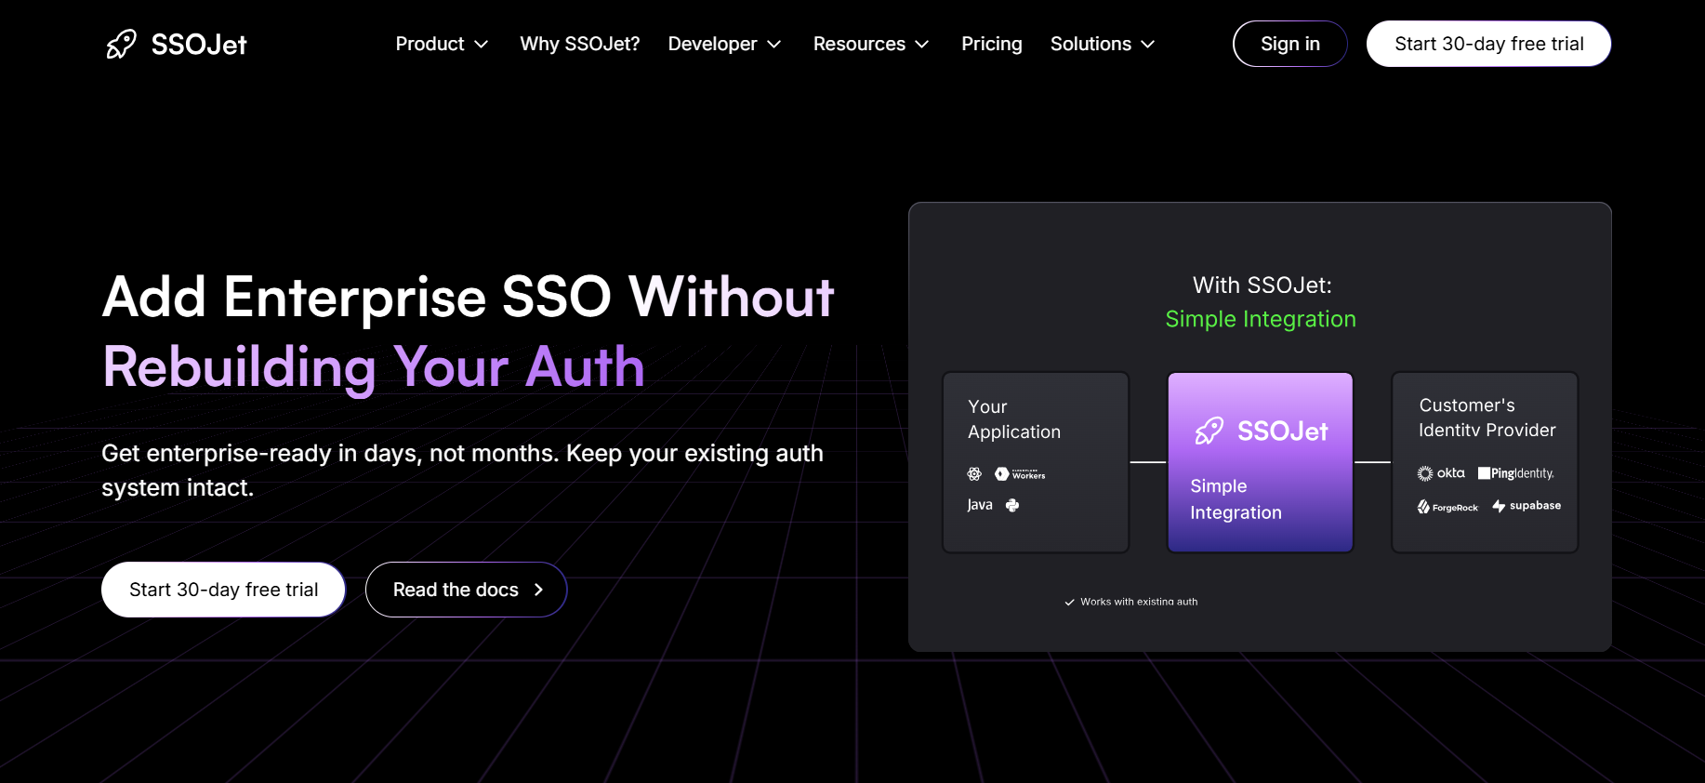
Task: Click the PingIdentity logo
Action: (x=1516, y=473)
